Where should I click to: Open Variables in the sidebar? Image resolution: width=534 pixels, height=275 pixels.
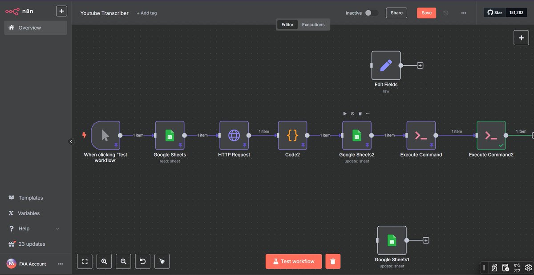click(x=28, y=213)
